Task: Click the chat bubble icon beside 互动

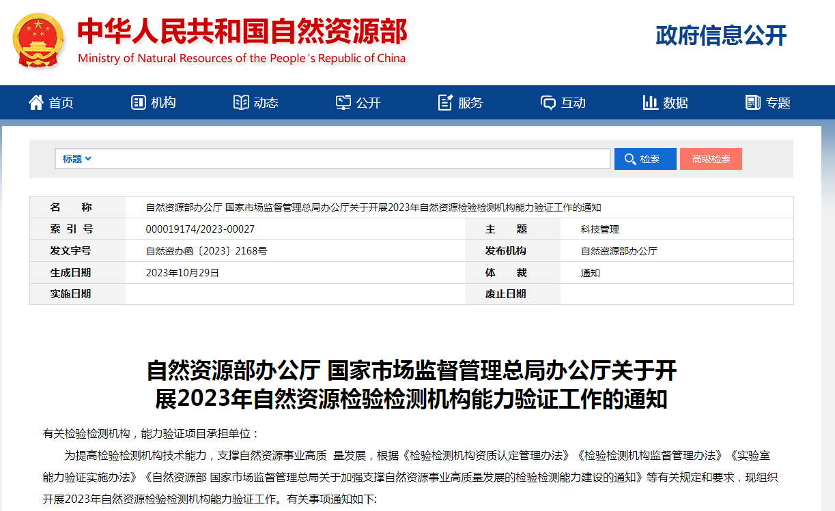Action: click(x=548, y=102)
